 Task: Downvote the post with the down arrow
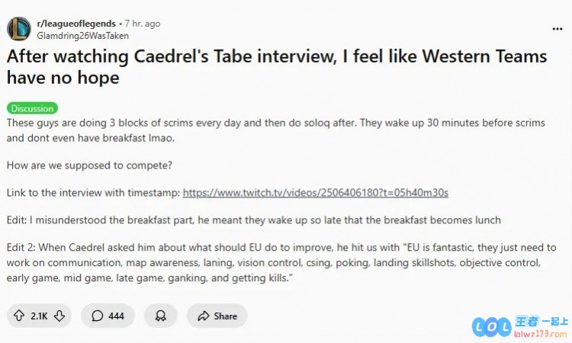(59, 316)
